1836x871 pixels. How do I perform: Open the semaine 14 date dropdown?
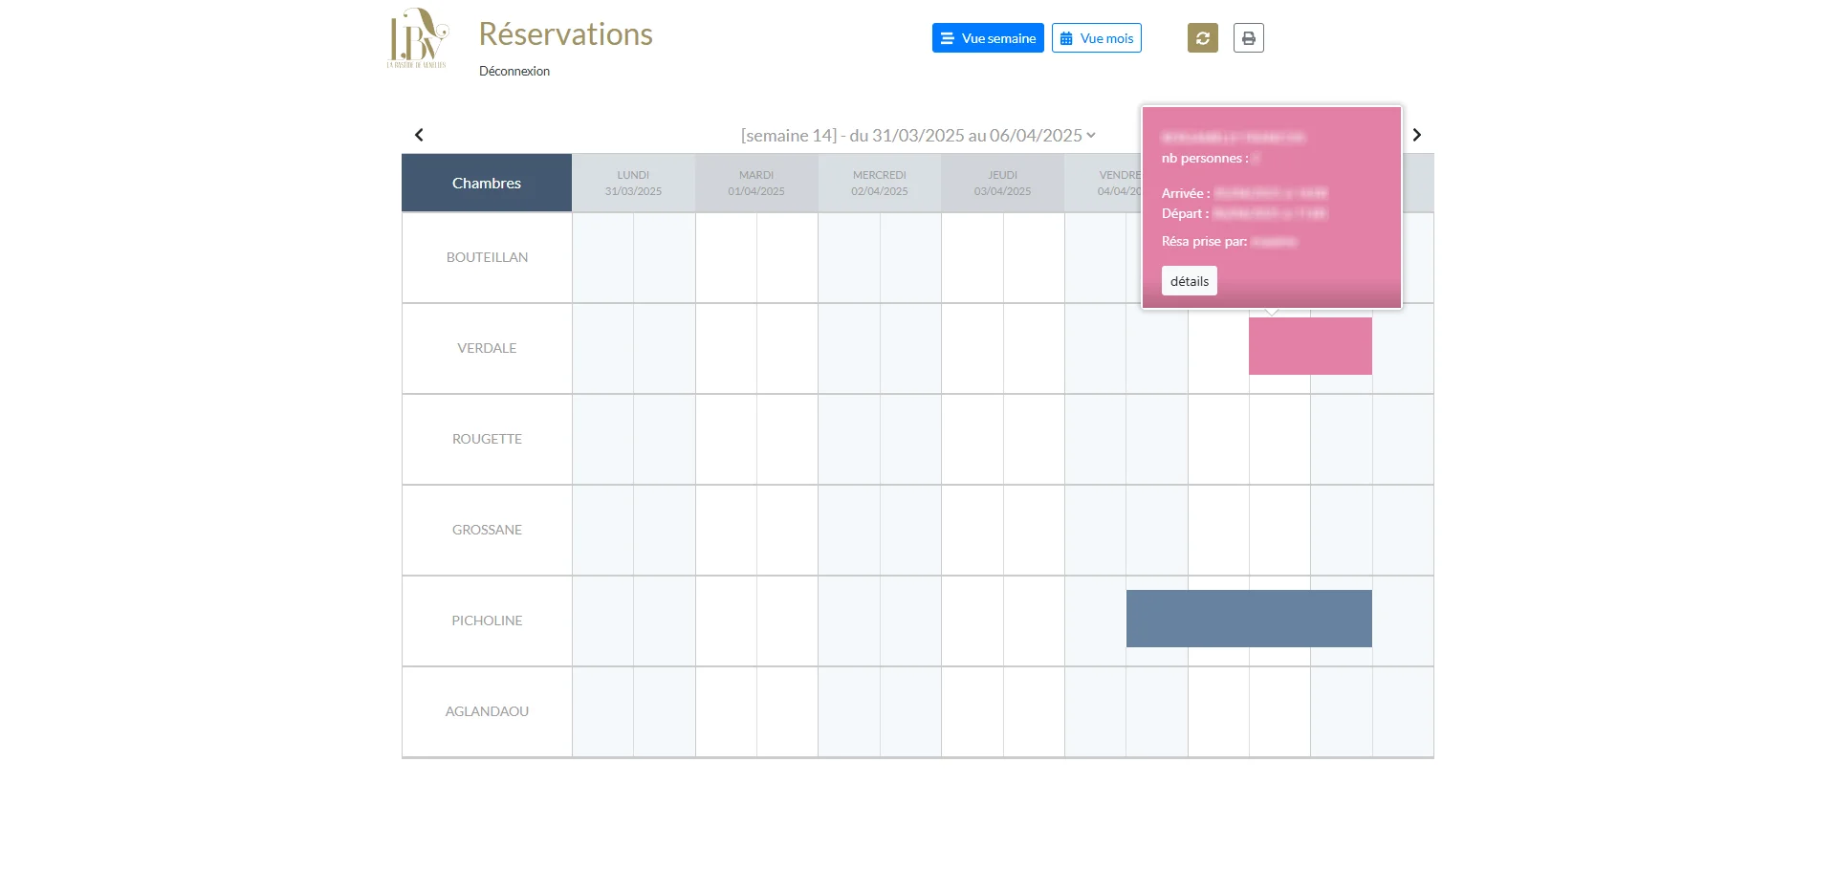[918, 136]
